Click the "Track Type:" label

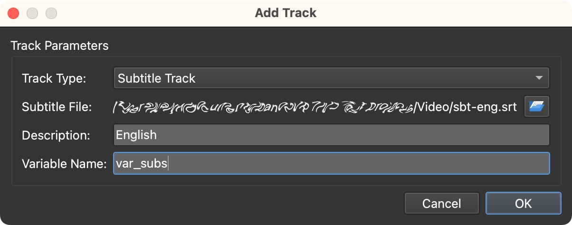(54, 78)
